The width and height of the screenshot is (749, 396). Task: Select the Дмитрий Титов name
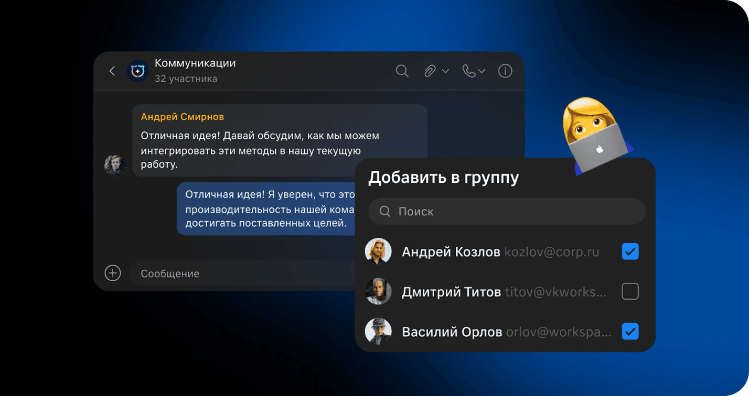[451, 292]
